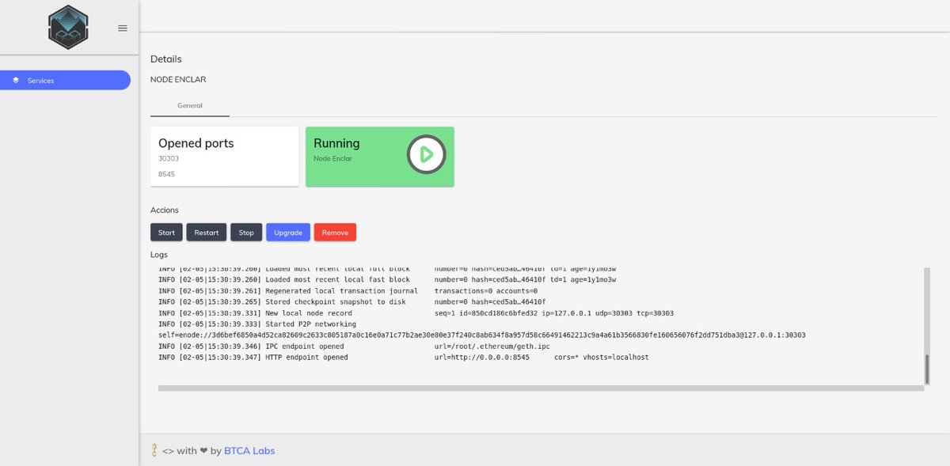This screenshot has height=466, width=950.
Task: Click the green play circle icon
Action: [x=426, y=154]
